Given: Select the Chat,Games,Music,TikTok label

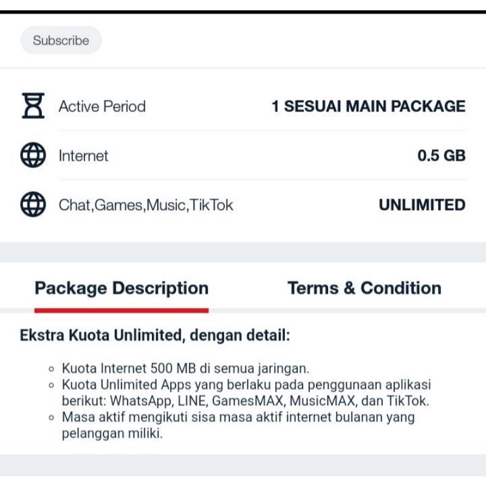Looking at the screenshot, I should click(146, 205).
